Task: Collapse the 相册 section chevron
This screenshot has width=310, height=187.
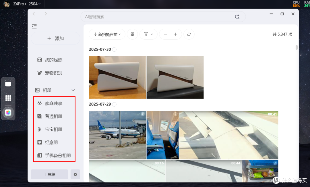Action: pos(73,90)
